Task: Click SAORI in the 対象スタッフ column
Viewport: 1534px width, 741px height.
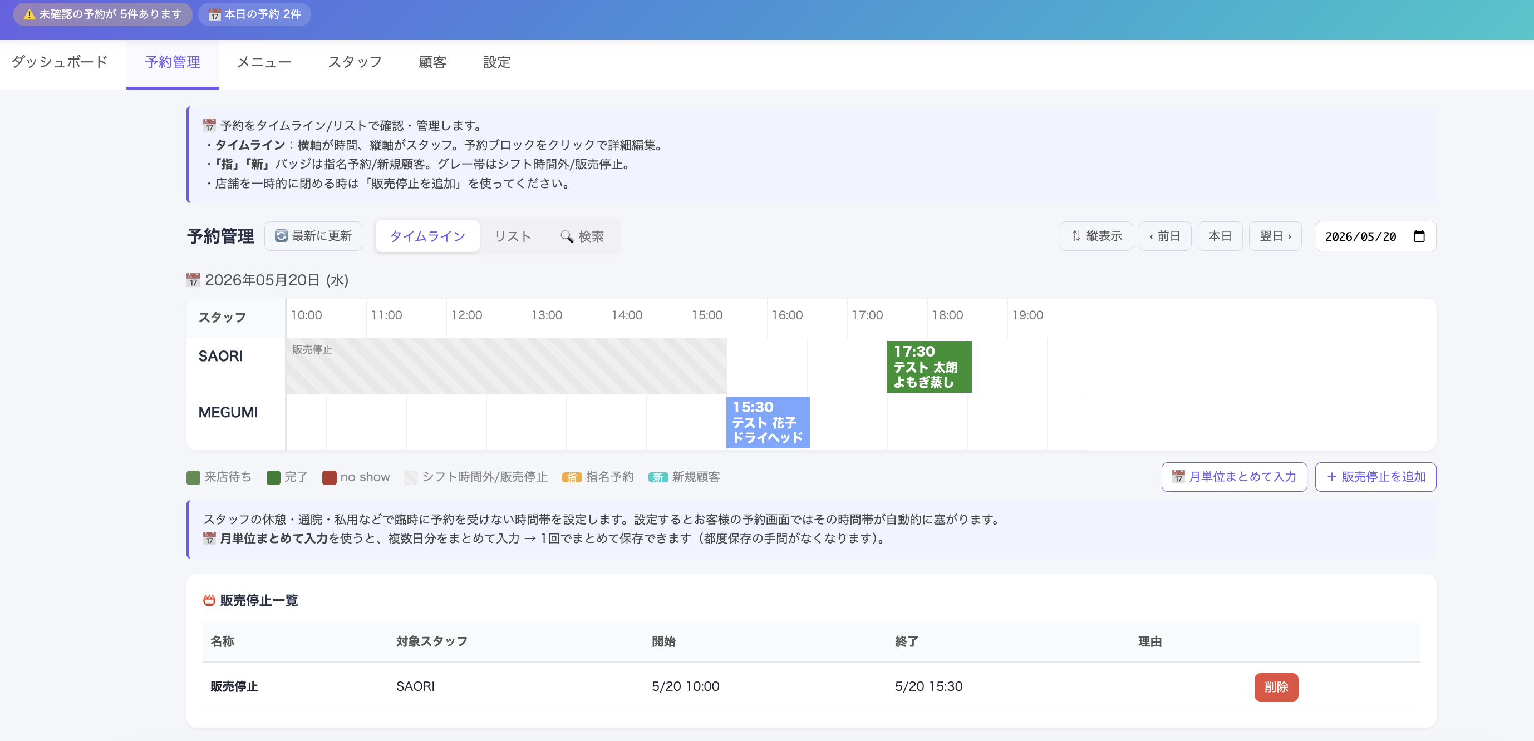Action: pos(415,686)
